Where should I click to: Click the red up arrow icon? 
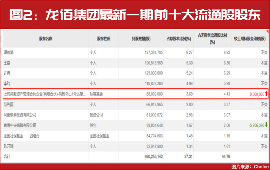tap(266, 93)
